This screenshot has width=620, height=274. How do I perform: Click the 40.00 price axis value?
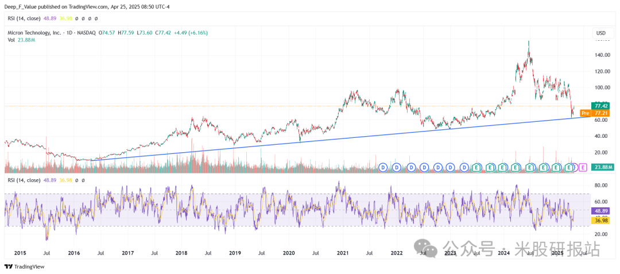click(x=600, y=136)
